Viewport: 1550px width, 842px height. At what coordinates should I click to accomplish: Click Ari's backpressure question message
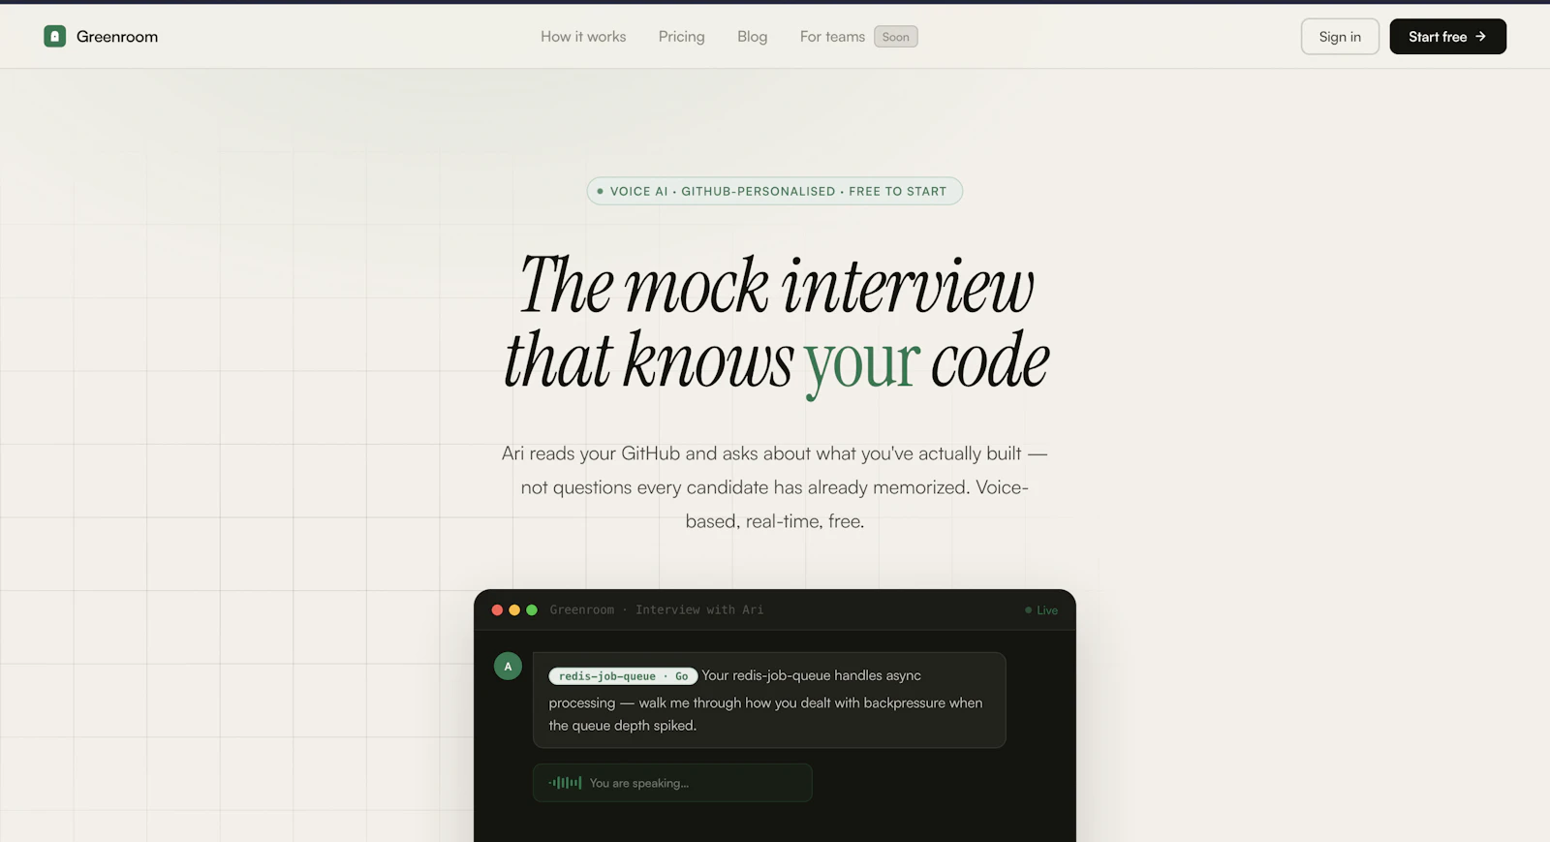point(769,700)
